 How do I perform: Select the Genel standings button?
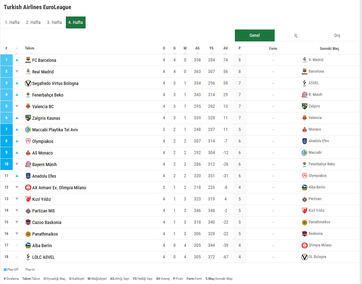255,35
